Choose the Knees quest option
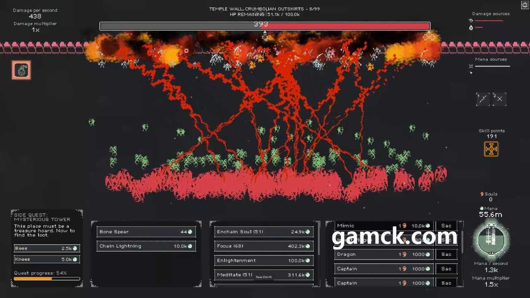This screenshot has width=530, height=298. [x=46, y=260]
